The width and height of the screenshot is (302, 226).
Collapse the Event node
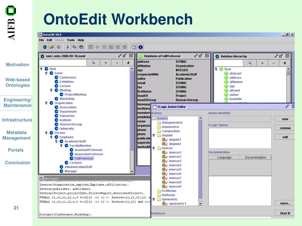point(46,73)
